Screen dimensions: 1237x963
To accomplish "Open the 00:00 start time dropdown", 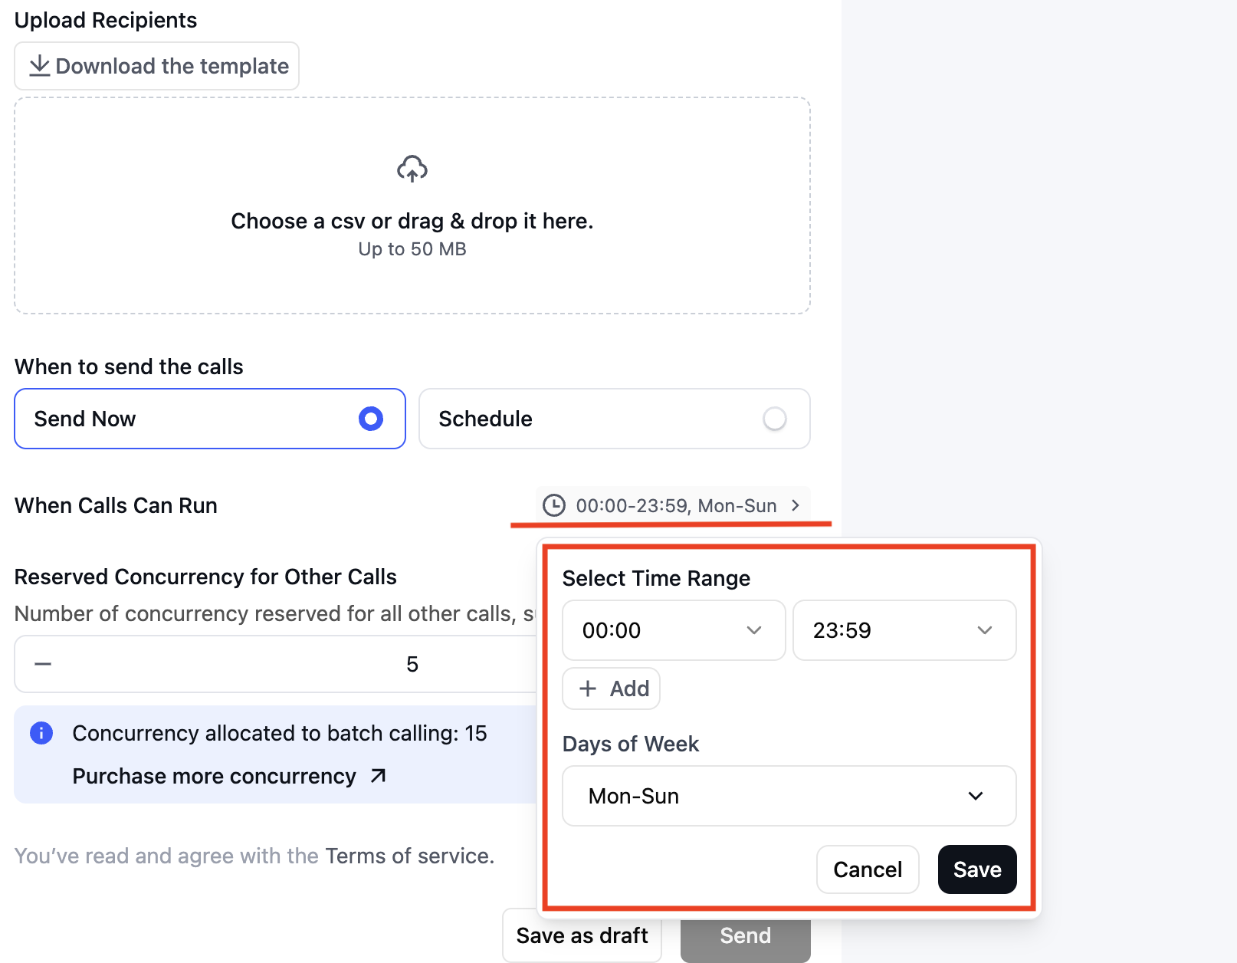I will coord(674,630).
